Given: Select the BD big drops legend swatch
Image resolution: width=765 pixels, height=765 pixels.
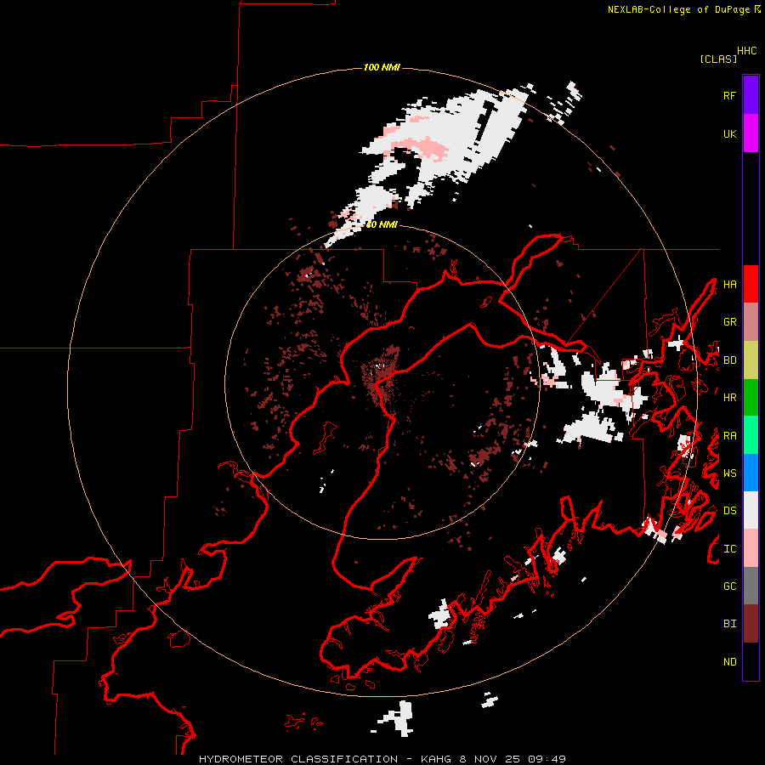Looking at the screenshot, I should [751, 360].
